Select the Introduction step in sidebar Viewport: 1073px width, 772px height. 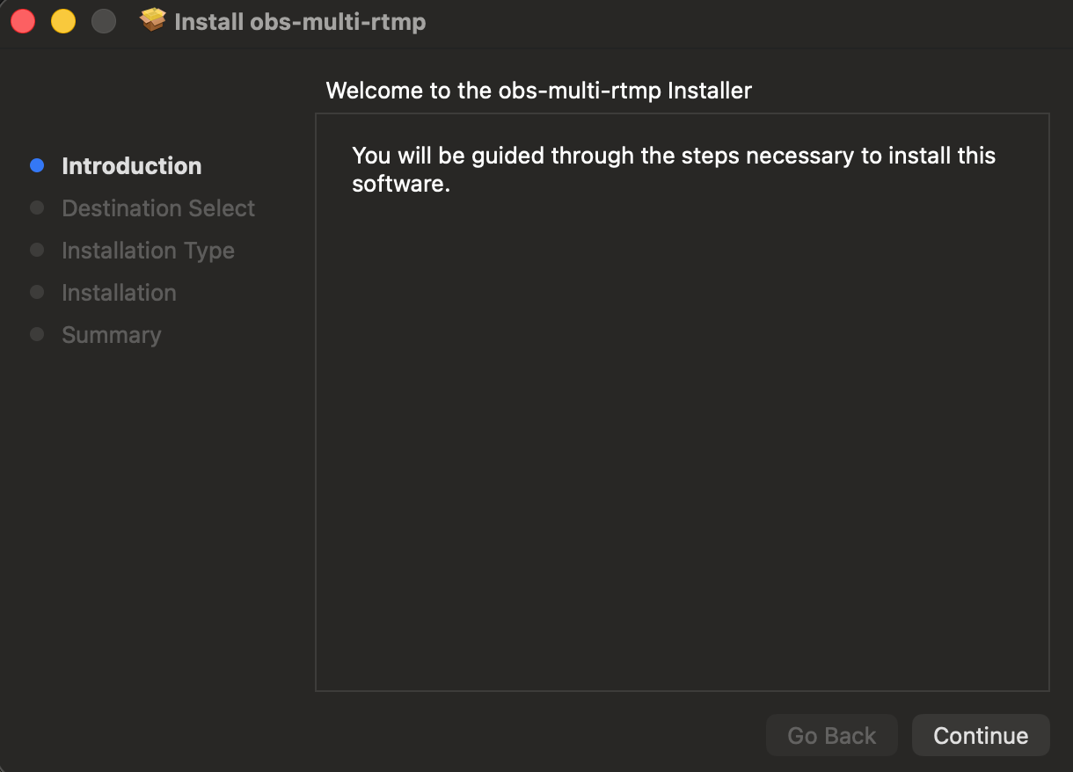[132, 166]
